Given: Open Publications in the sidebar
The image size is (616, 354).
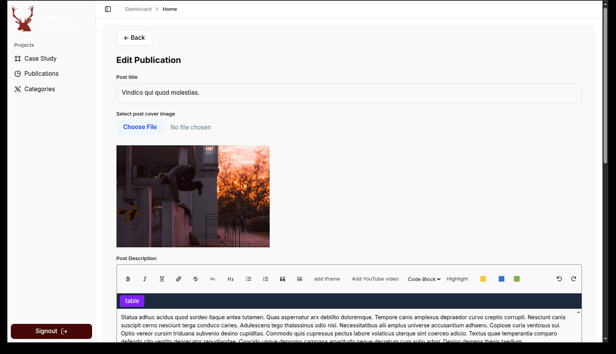Looking at the screenshot, I should click(41, 74).
